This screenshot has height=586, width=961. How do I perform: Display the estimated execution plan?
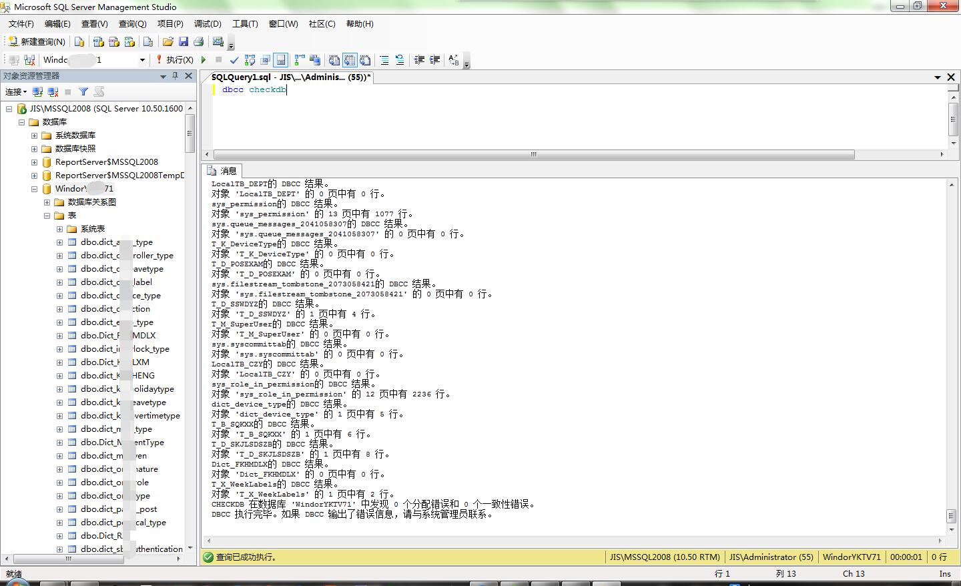[250, 60]
